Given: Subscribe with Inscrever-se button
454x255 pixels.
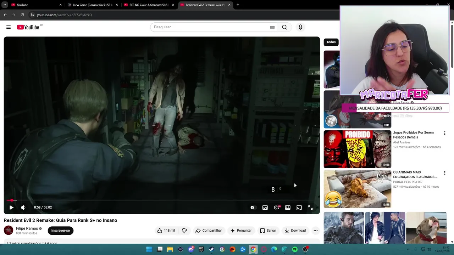Looking at the screenshot, I should [x=61, y=231].
